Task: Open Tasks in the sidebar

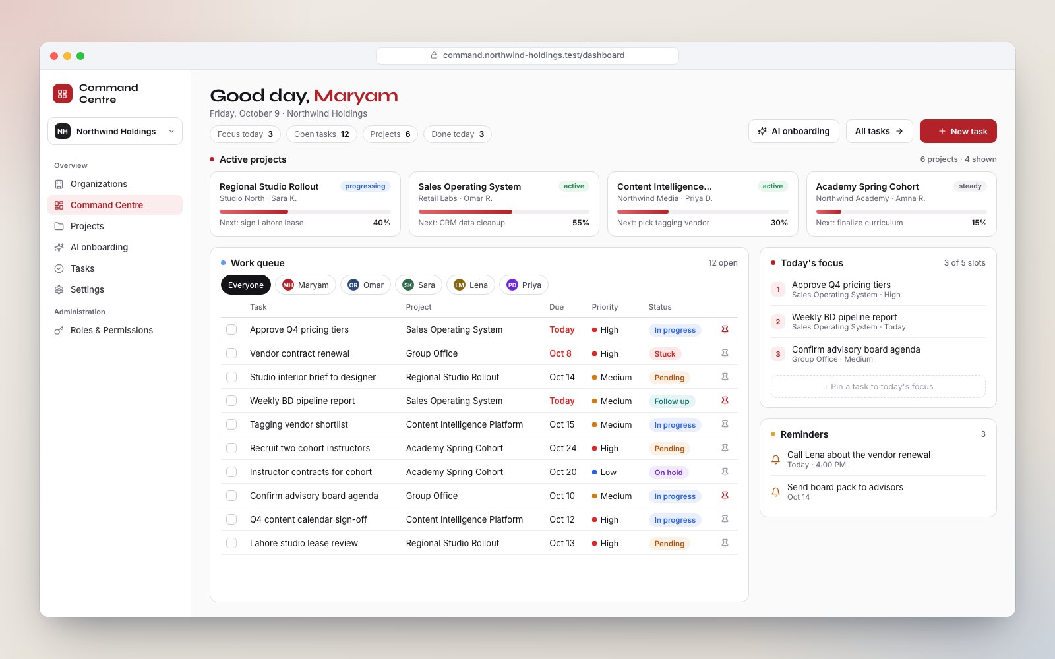Action: pos(115,268)
